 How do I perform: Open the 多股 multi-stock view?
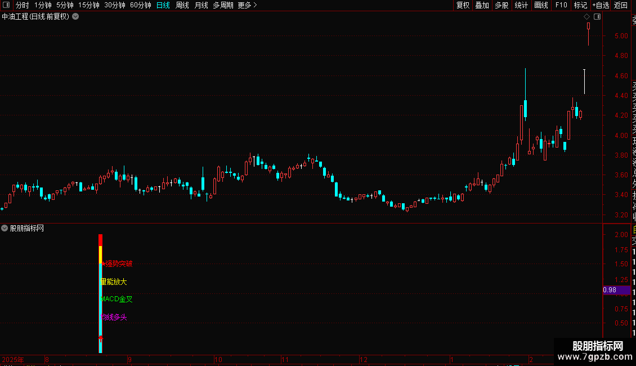tap(501, 5)
